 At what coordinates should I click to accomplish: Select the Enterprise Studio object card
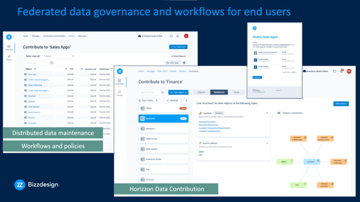(x=163, y=159)
